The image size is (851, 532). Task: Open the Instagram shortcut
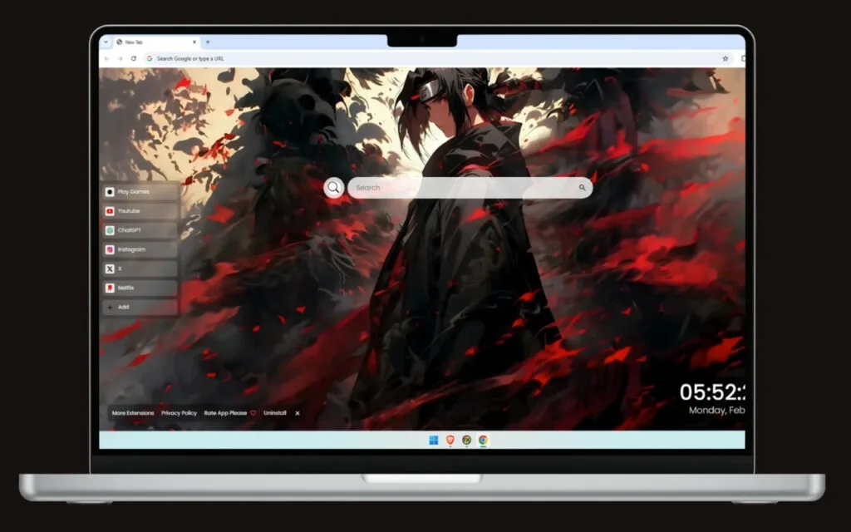click(x=140, y=249)
